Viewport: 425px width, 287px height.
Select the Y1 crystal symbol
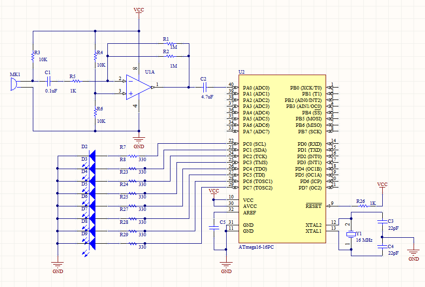351,234
